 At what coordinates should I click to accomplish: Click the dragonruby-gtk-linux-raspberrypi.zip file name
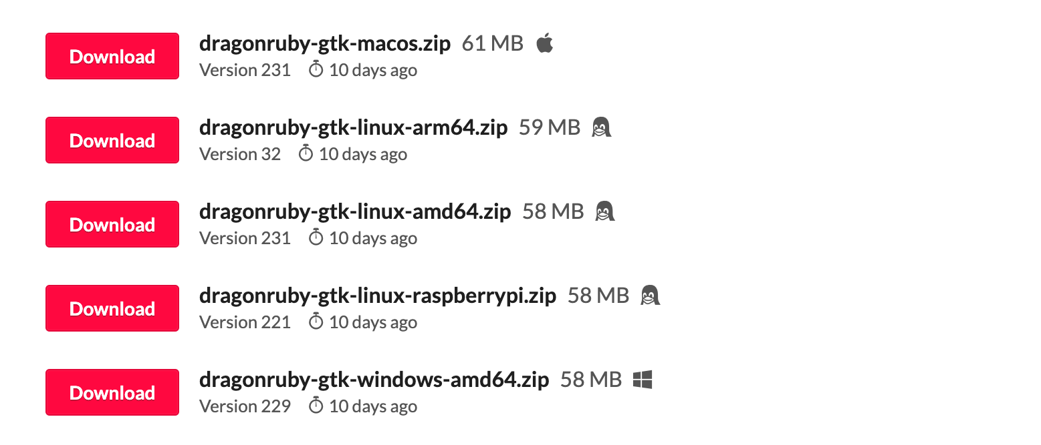378,296
